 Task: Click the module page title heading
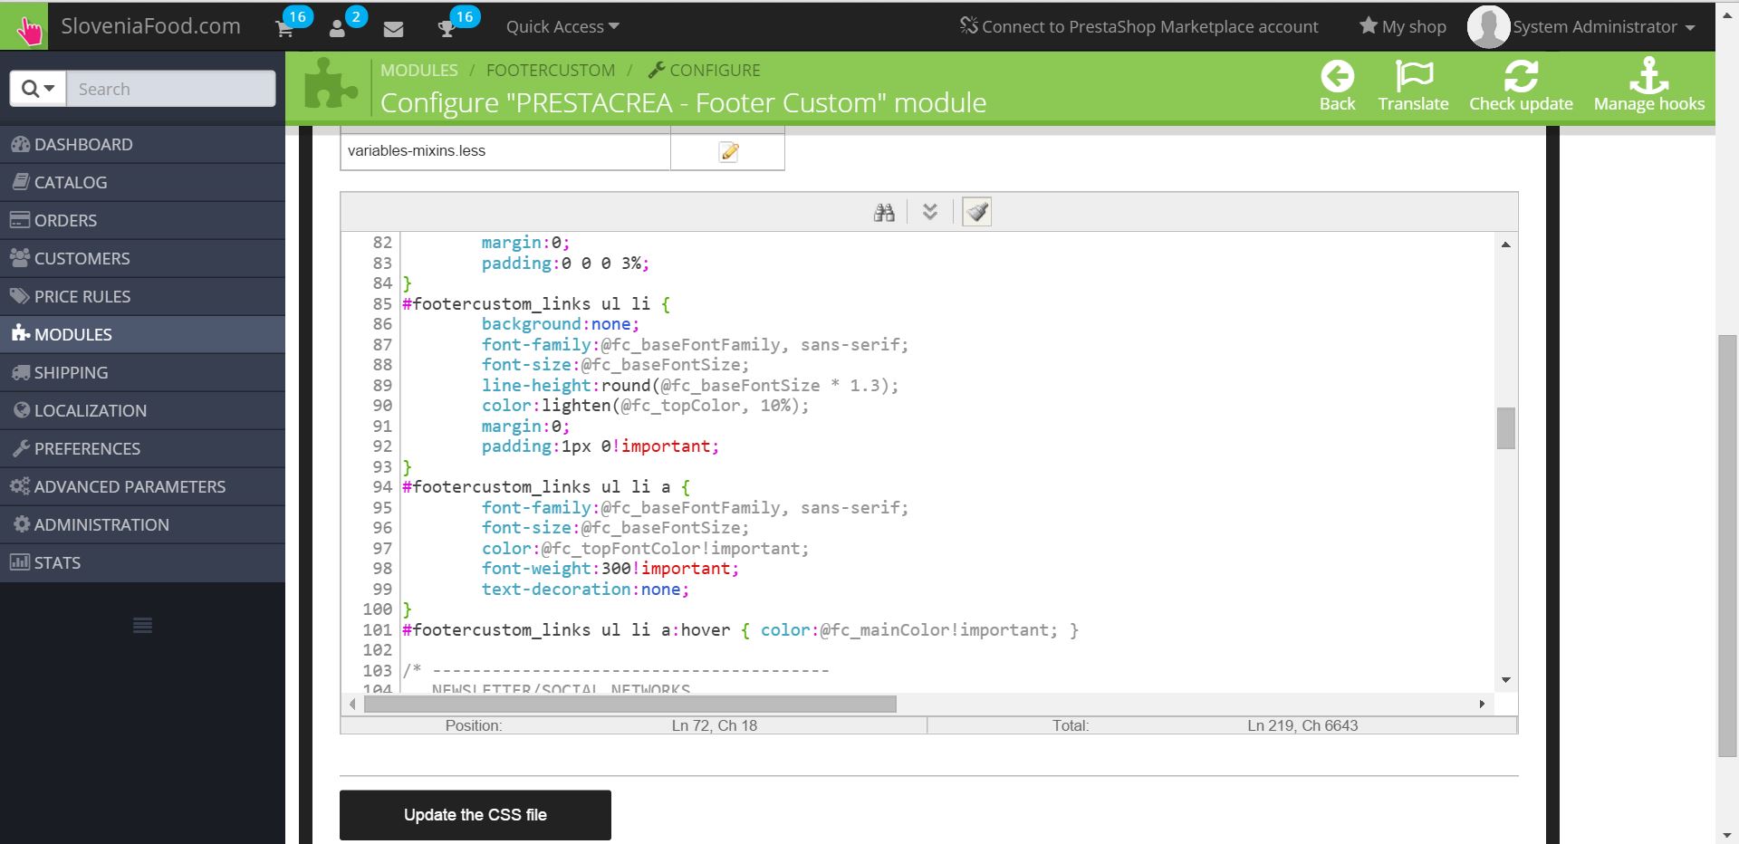683,102
